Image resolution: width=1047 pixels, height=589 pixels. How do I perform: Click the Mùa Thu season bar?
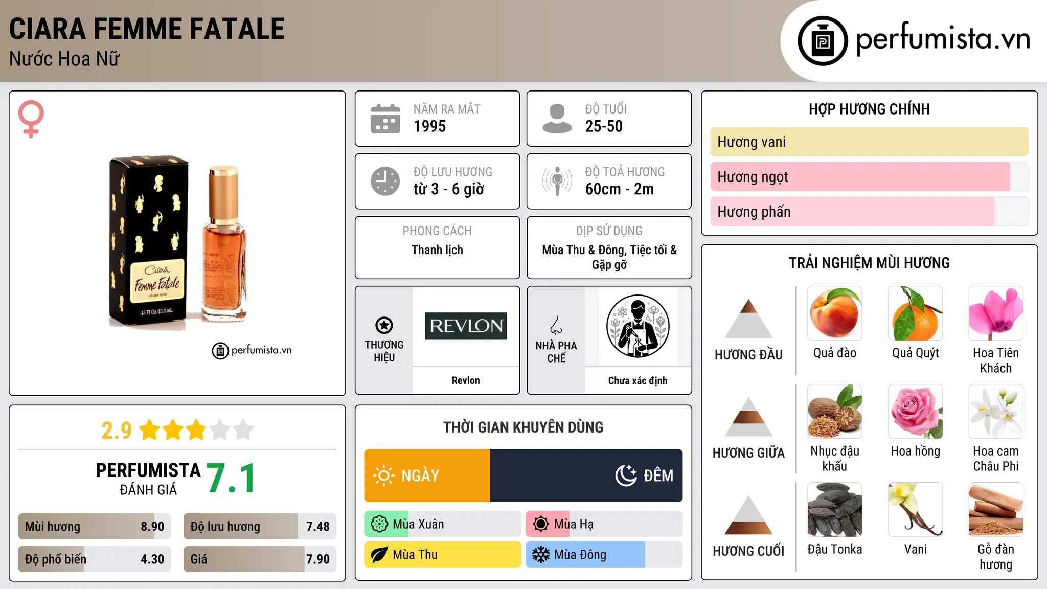coord(443,555)
